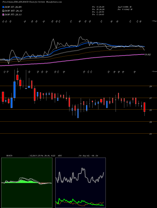The image size is (157, 208).
Task: Click inside the green MACD histogram panel
Action: click(x=27, y=183)
